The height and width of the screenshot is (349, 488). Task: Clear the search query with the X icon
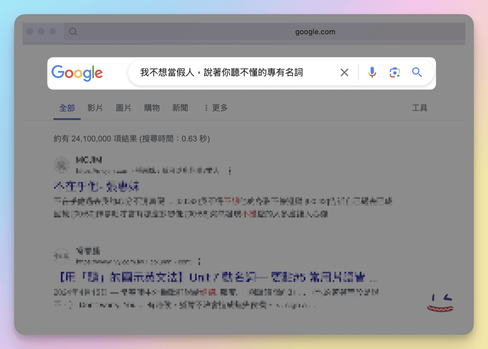tap(344, 72)
